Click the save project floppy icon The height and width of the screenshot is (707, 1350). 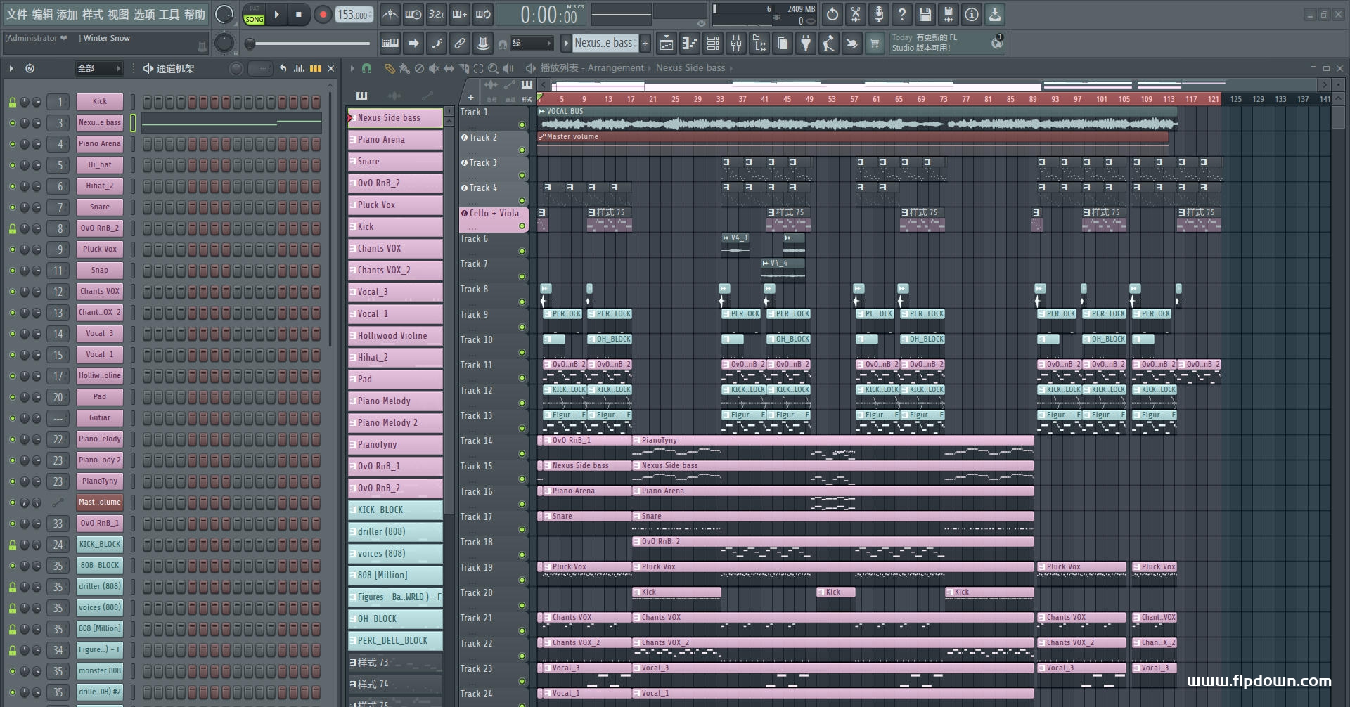[925, 14]
